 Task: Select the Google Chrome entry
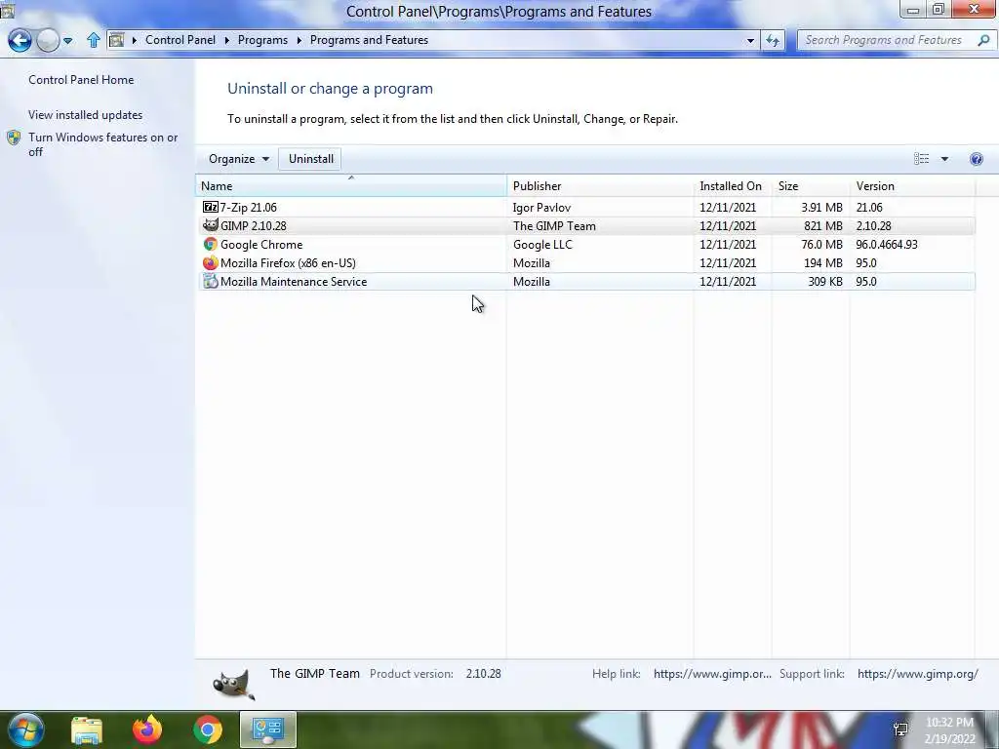586,245
